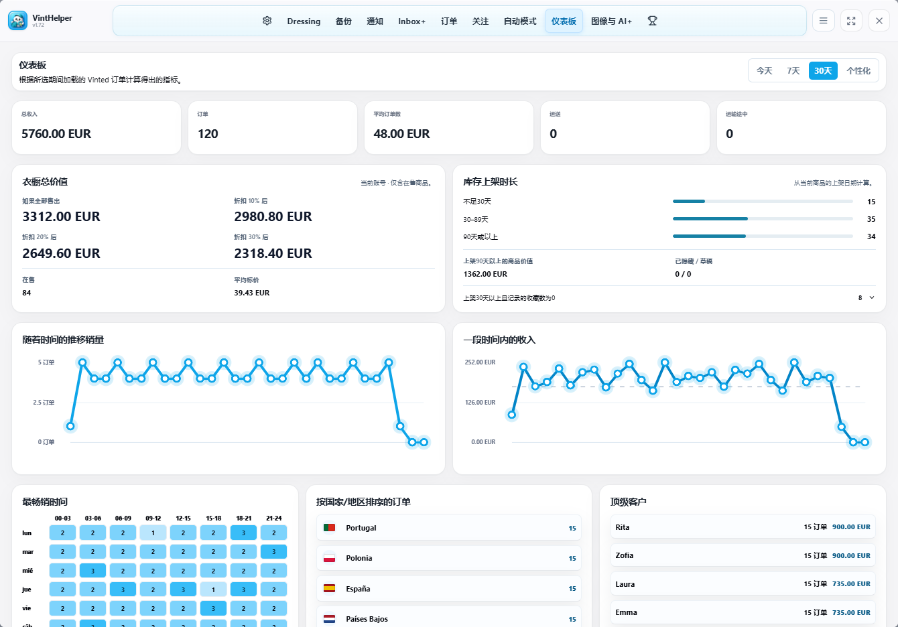This screenshot has height=627, width=898.
Task: Click the jue 15-18 heatmap cell
Action: point(213,589)
